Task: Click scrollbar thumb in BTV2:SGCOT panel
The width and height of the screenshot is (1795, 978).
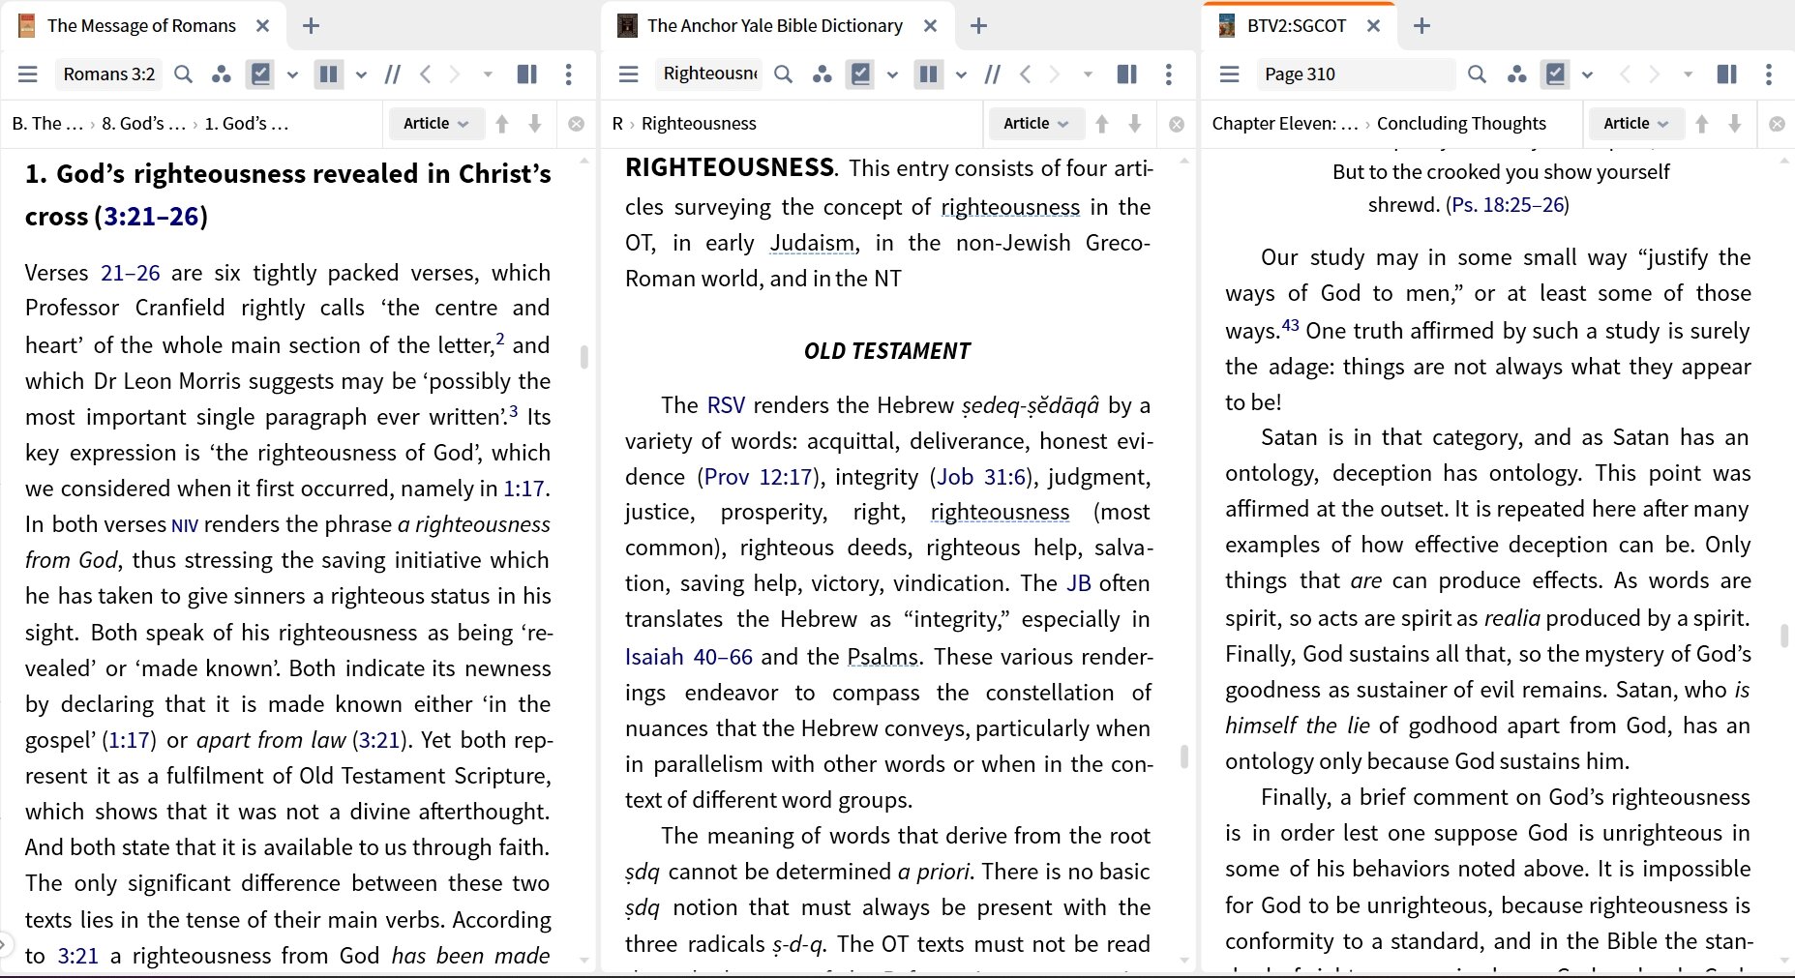Action: [x=1783, y=636]
